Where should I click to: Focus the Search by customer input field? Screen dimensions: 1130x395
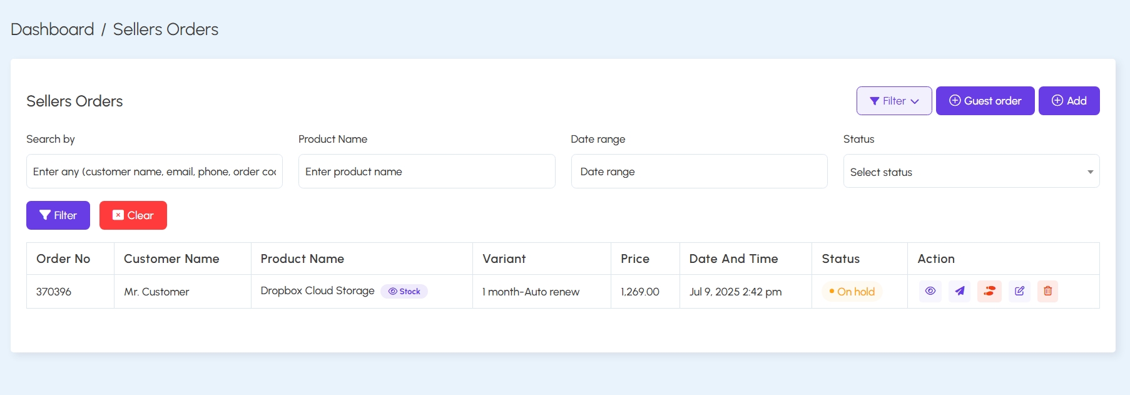coord(155,172)
